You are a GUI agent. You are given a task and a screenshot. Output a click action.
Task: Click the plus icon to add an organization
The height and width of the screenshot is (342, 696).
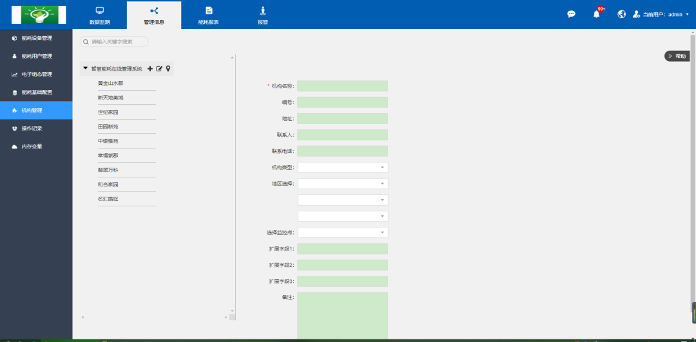[x=150, y=69]
